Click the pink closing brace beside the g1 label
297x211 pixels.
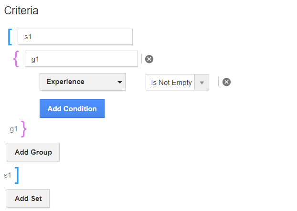point(24,128)
